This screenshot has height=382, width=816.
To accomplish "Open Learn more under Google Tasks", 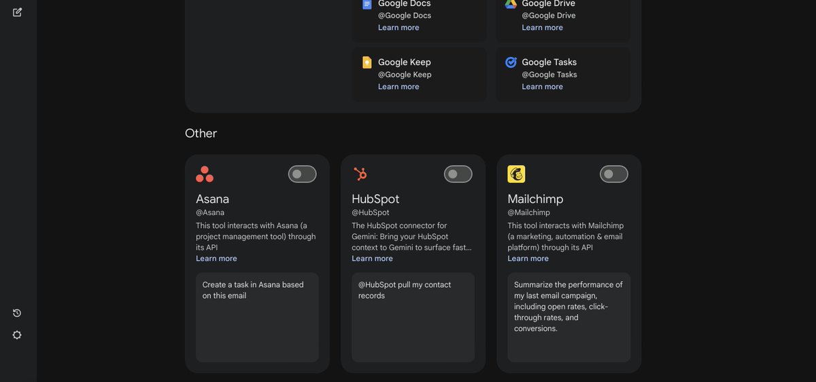I will coord(543,87).
